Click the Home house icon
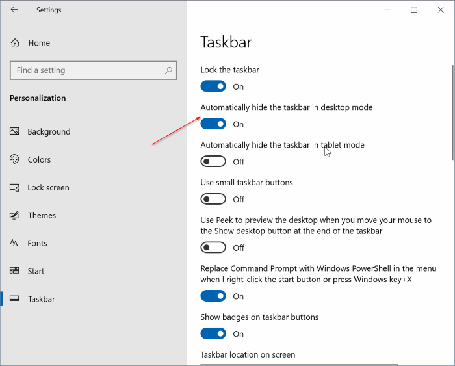 tap(15, 43)
